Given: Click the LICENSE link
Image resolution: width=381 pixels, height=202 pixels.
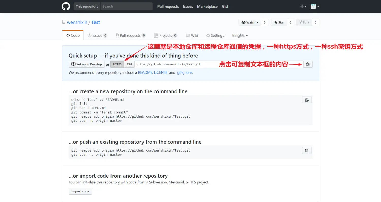Looking at the screenshot, I should (161, 72).
